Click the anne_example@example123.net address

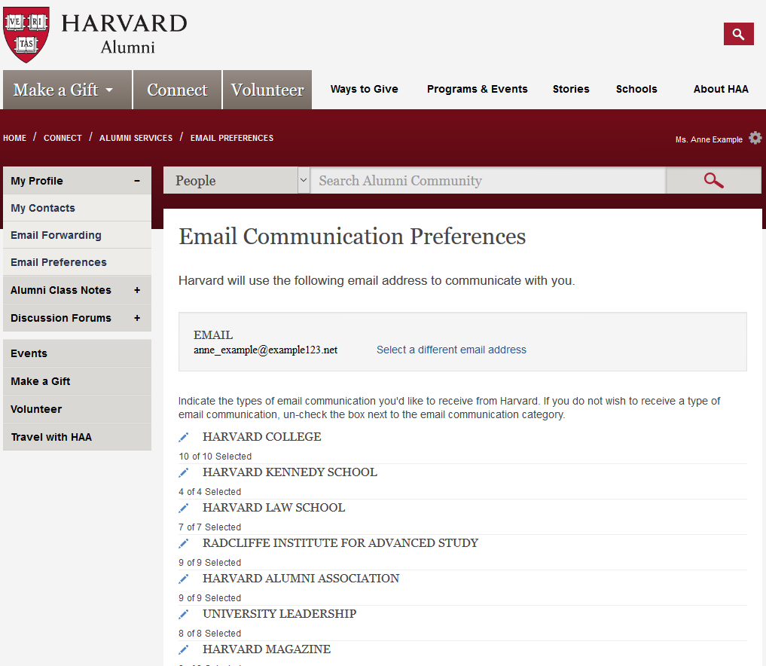pyautogui.click(x=265, y=350)
